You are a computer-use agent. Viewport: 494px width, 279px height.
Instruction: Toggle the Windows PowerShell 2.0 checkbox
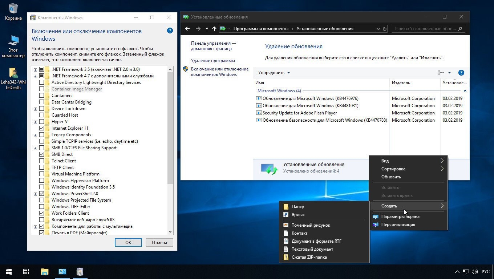click(41, 194)
